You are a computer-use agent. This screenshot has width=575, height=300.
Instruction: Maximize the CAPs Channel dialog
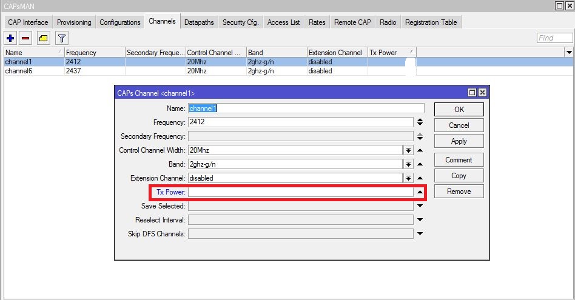tap(472, 93)
